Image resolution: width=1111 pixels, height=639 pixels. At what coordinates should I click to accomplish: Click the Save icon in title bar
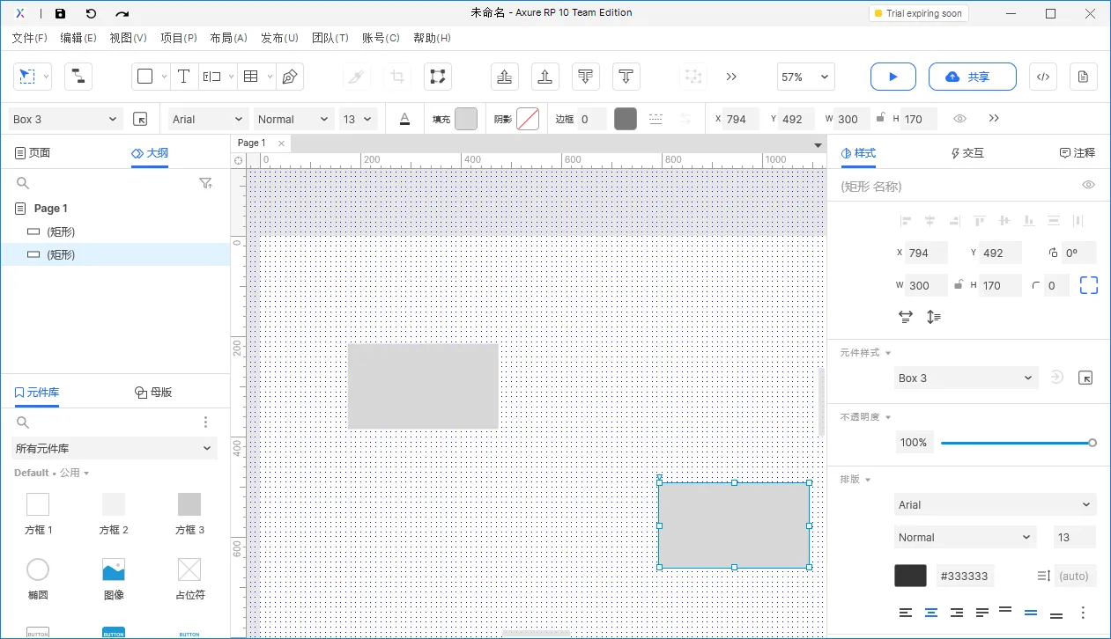(x=60, y=13)
